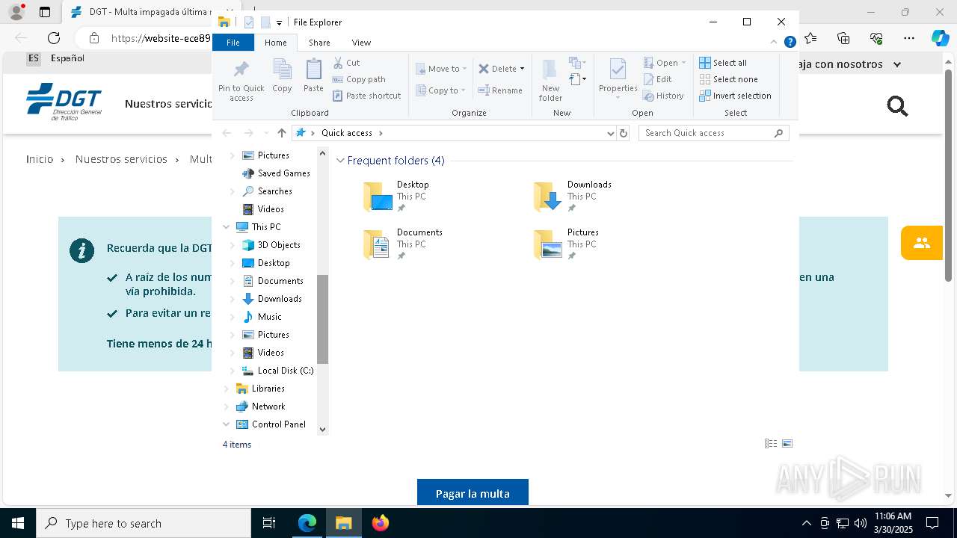
Task: Go up one level with Up arrow
Action: [x=281, y=133]
